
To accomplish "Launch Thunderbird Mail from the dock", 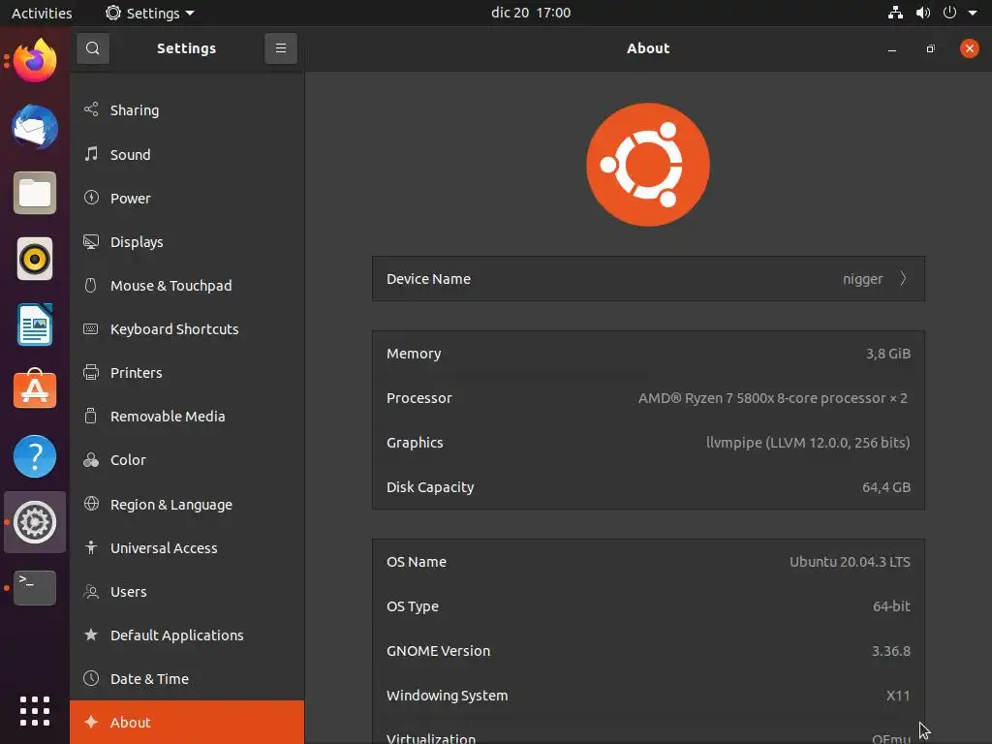I will 35,127.
